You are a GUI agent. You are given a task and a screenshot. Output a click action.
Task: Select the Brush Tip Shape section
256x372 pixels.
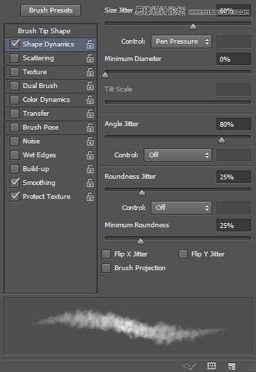(44, 31)
